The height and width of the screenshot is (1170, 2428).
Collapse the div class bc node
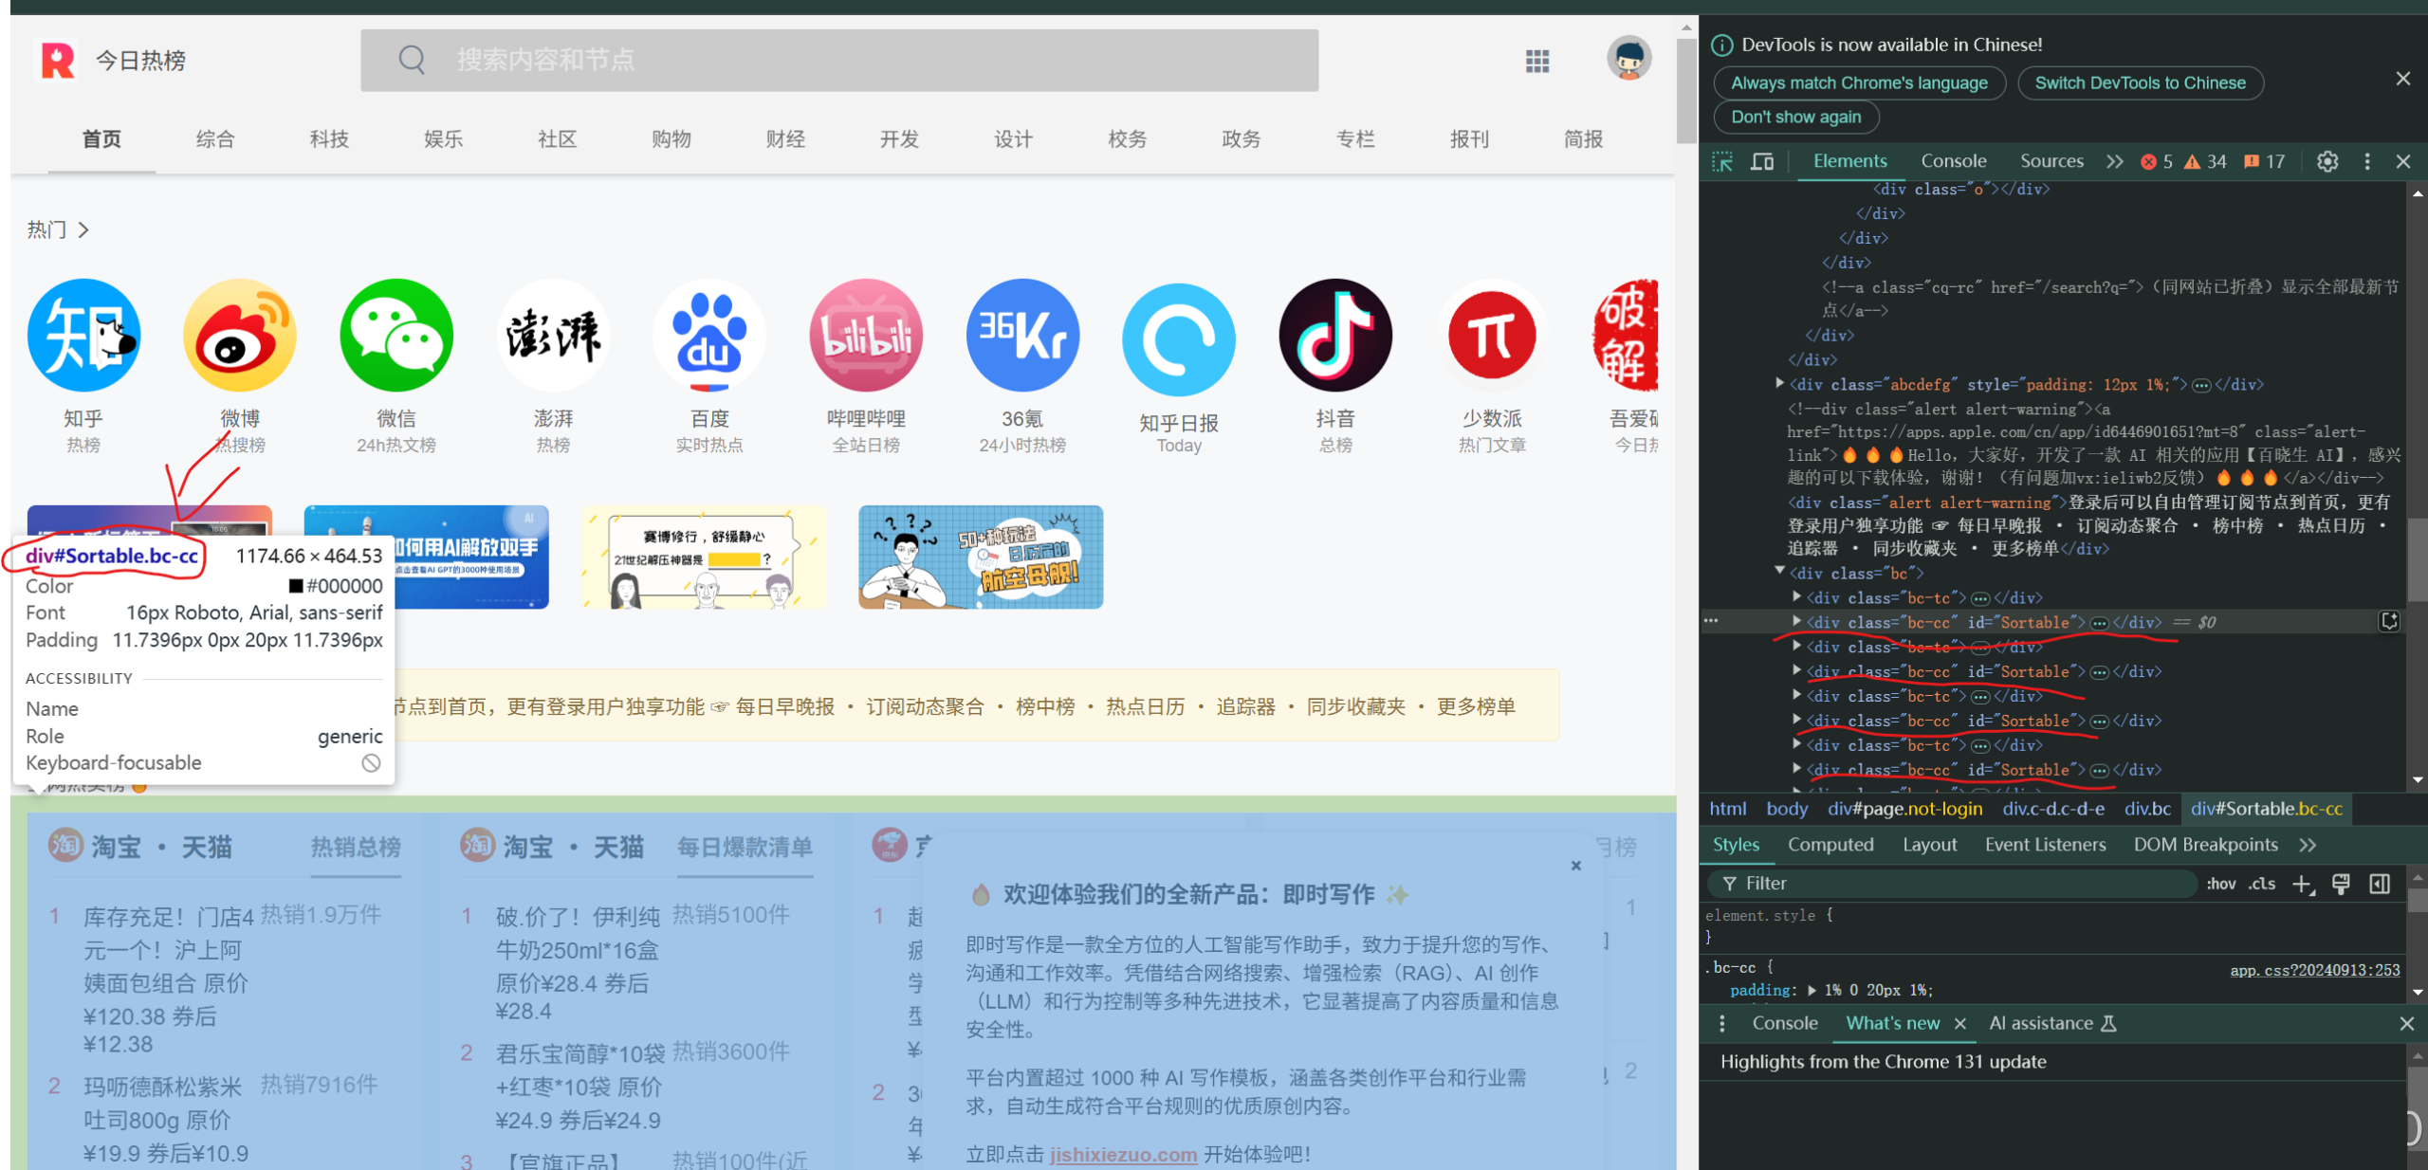click(1779, 572)
